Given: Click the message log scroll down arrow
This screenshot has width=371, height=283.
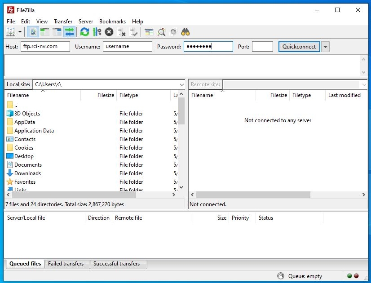Looking at the screenshot, I should click(364, 72).
